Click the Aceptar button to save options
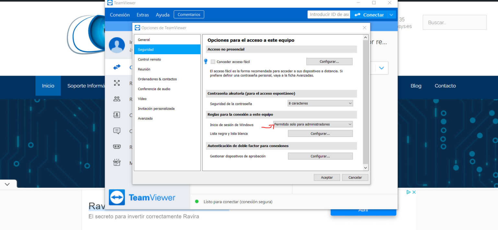The image size is (498, 230). click(326, 177)
